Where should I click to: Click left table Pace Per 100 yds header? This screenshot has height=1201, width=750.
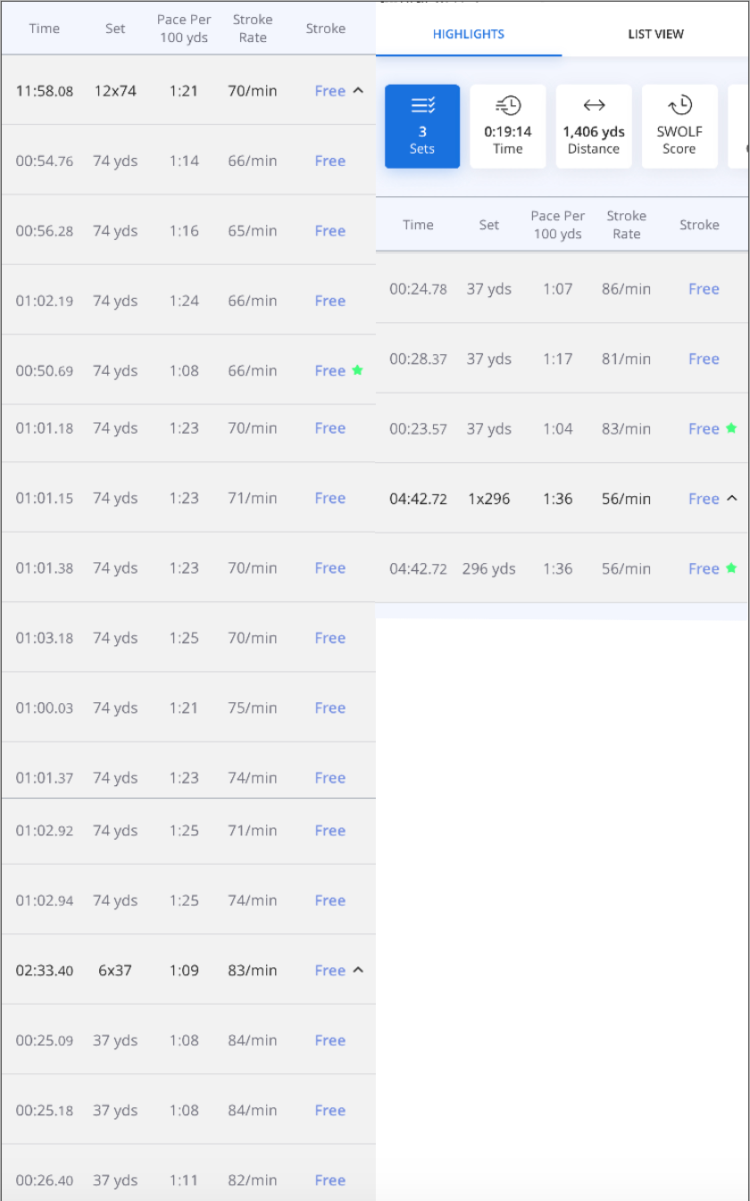pos(184,29)
